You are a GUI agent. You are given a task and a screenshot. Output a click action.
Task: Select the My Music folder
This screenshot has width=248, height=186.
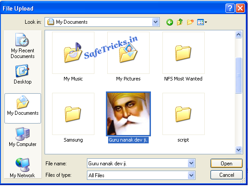click(73, 53)
